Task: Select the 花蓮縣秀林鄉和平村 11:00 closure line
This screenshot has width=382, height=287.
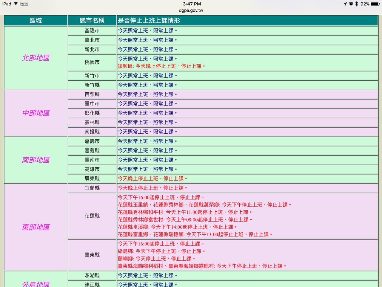Action: [185, 212]
